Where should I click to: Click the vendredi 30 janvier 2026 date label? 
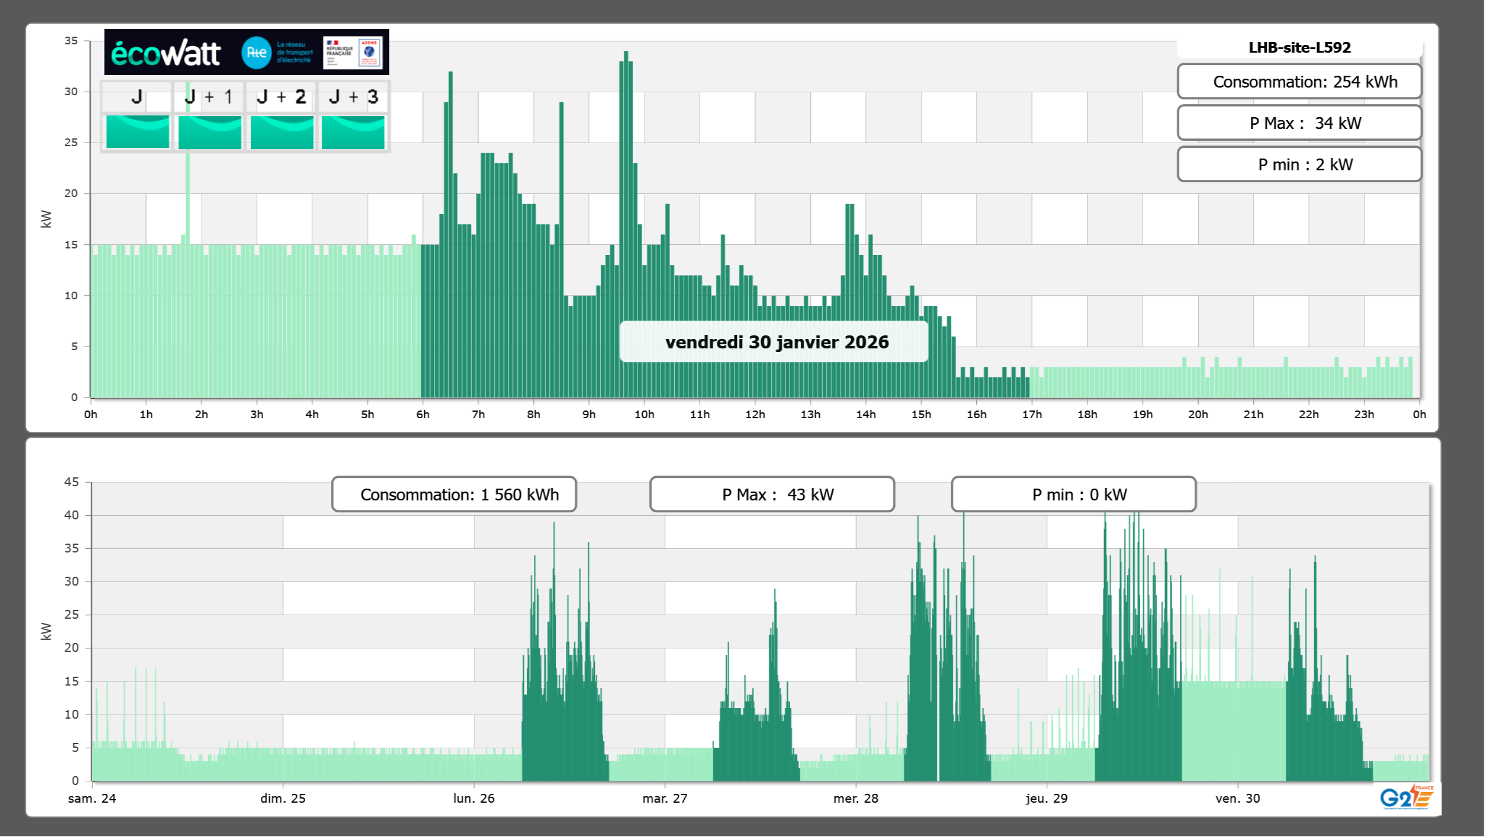click(x=776, y=342)
